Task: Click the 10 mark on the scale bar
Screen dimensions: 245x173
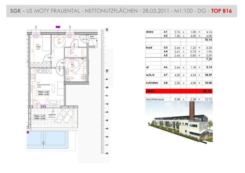Action: (107, 71)
